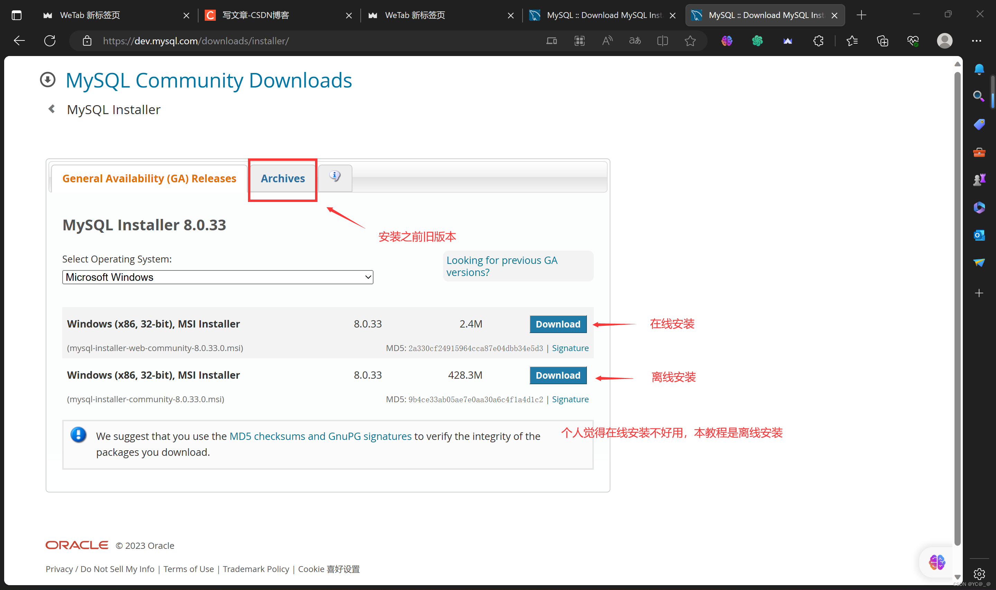Download the 2.4M online MSI installer

(559, 324)
